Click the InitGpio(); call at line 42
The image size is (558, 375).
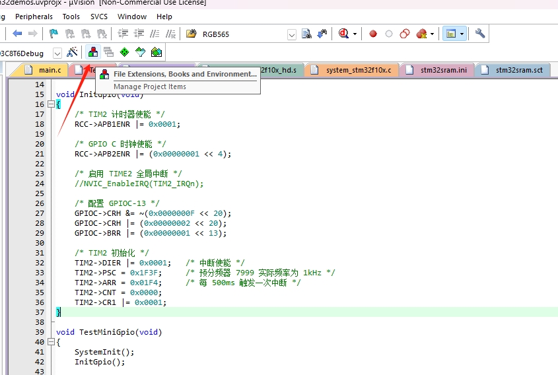[x=100, y=362]
